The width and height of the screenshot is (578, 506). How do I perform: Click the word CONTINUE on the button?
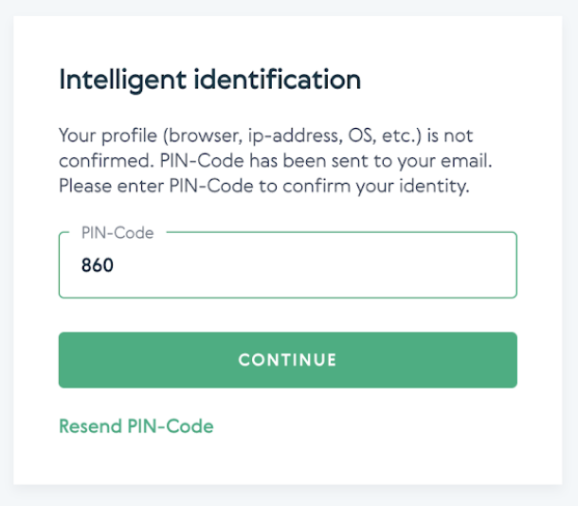(287, 360)
